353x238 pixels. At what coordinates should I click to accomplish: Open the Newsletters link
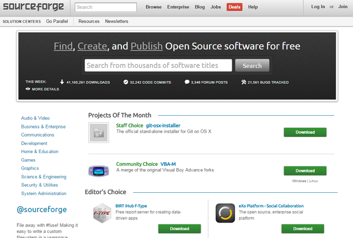(116, 21)
